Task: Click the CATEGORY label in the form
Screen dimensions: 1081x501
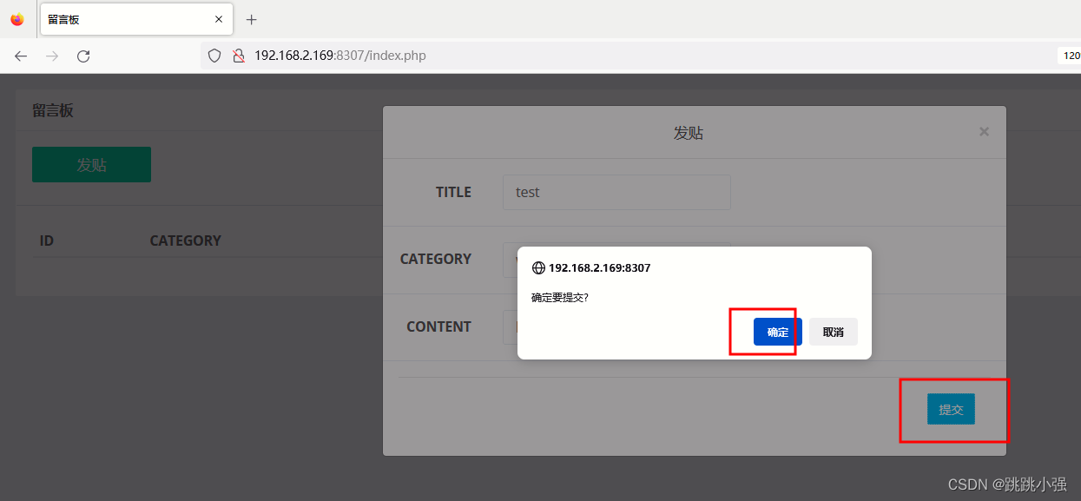Action: (x=435, y=259)
